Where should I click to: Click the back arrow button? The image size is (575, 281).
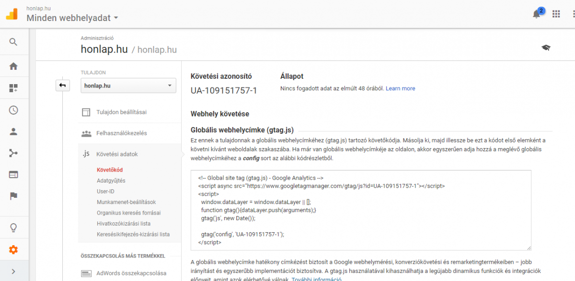63,85
